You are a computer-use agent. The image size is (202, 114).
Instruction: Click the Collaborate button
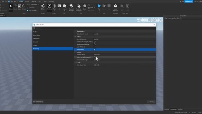point(189,1)
